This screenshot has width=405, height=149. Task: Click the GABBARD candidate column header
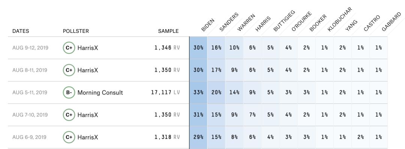(x=391, y=22)
